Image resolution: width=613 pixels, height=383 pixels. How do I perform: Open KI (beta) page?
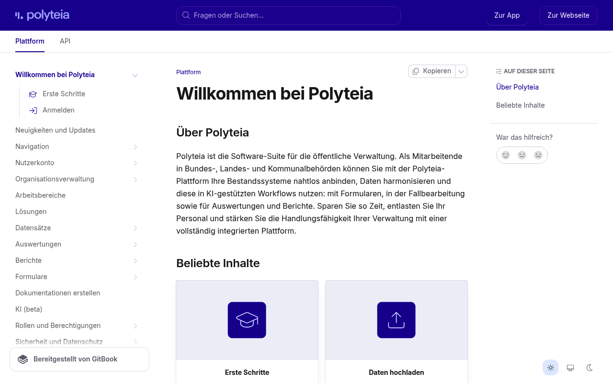click(29, 309)
